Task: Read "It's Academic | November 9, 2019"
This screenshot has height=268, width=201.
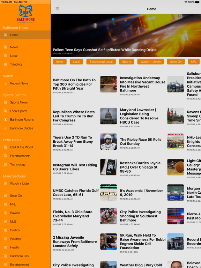Action: coord(141,193)
